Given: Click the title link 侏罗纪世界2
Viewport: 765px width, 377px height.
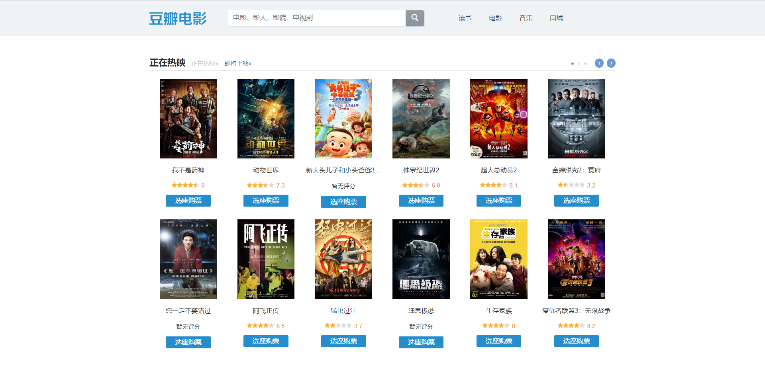Looking at the screenshot, I should point(421,170).
